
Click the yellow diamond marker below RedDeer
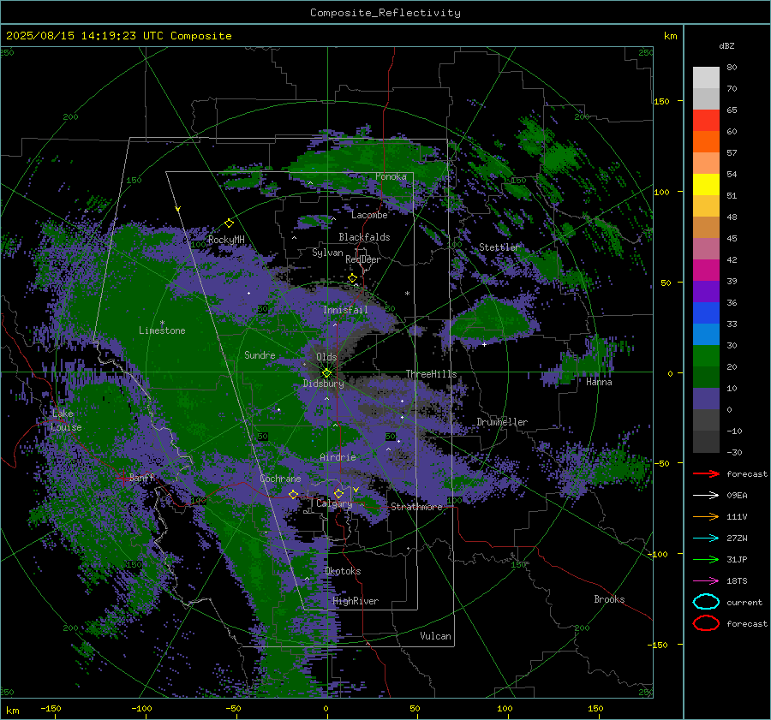click(x=352, y=278)
